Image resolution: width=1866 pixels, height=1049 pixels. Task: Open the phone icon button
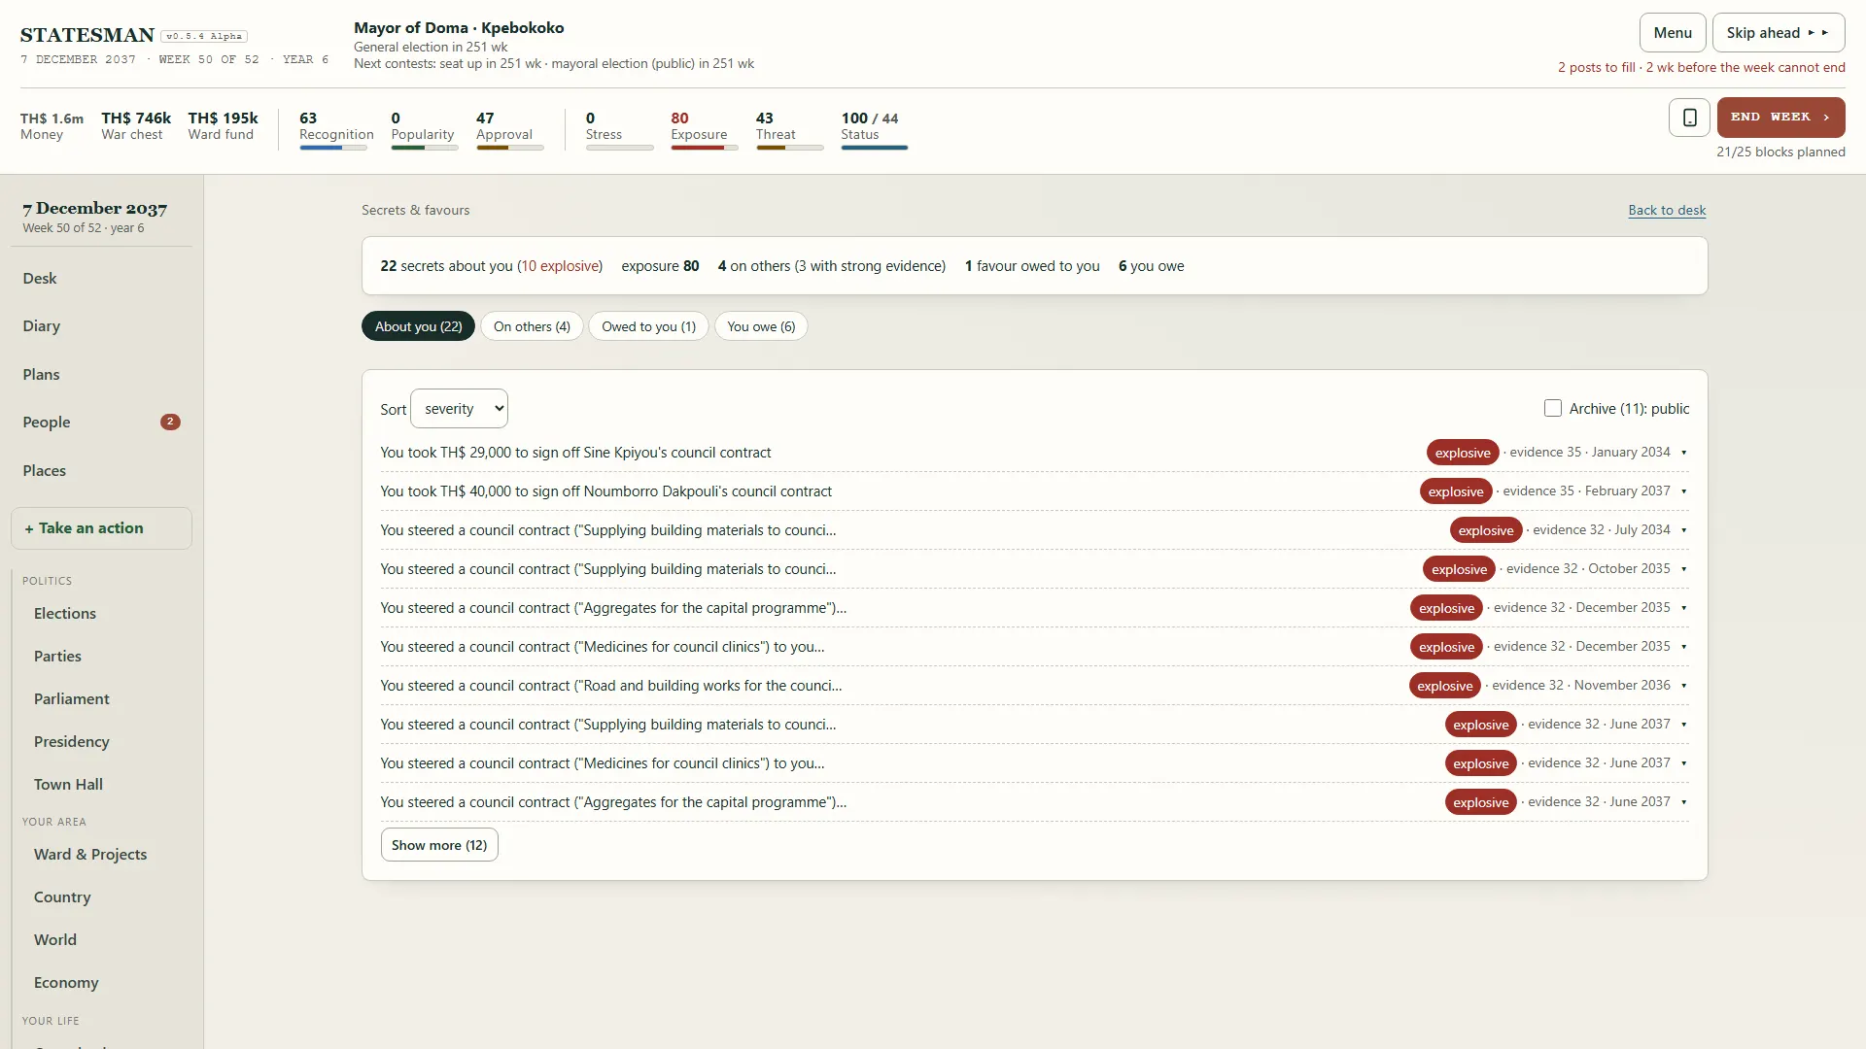1689,118
